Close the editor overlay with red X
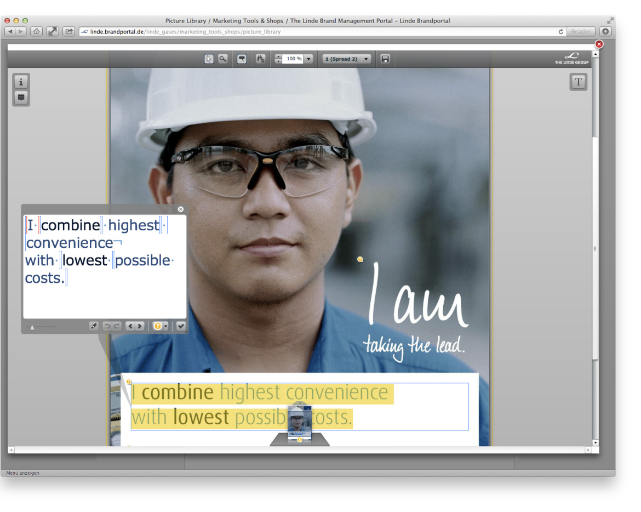641x512 pixels. (x=599, y=44)
